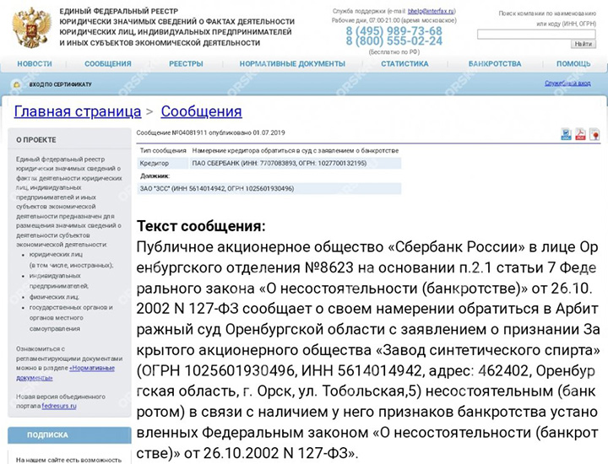Click the Должник label

(155, 176)
